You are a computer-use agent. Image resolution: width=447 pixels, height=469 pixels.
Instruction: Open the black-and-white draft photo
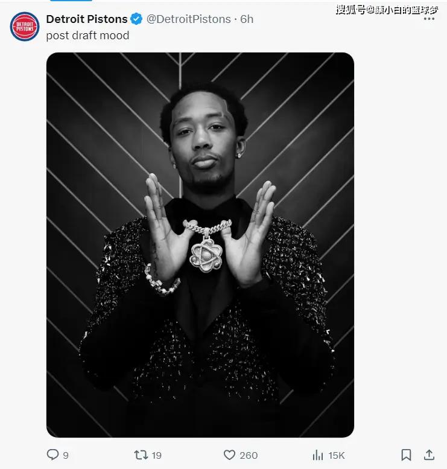(200, 244)
